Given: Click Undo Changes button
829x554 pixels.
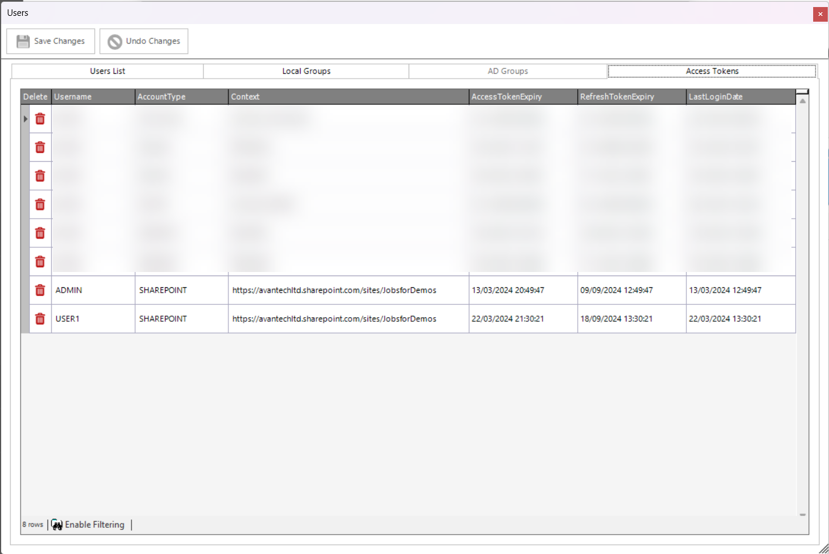Looking at the screenshot, I should [x=144, y=41].
